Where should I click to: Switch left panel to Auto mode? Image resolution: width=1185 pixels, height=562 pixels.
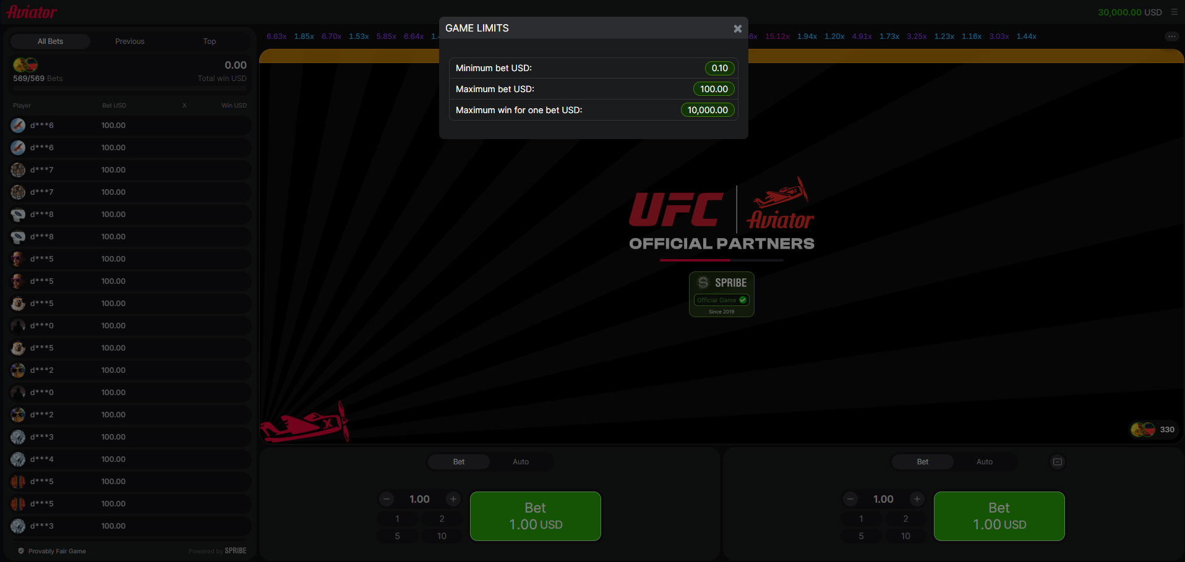(521, 462)
